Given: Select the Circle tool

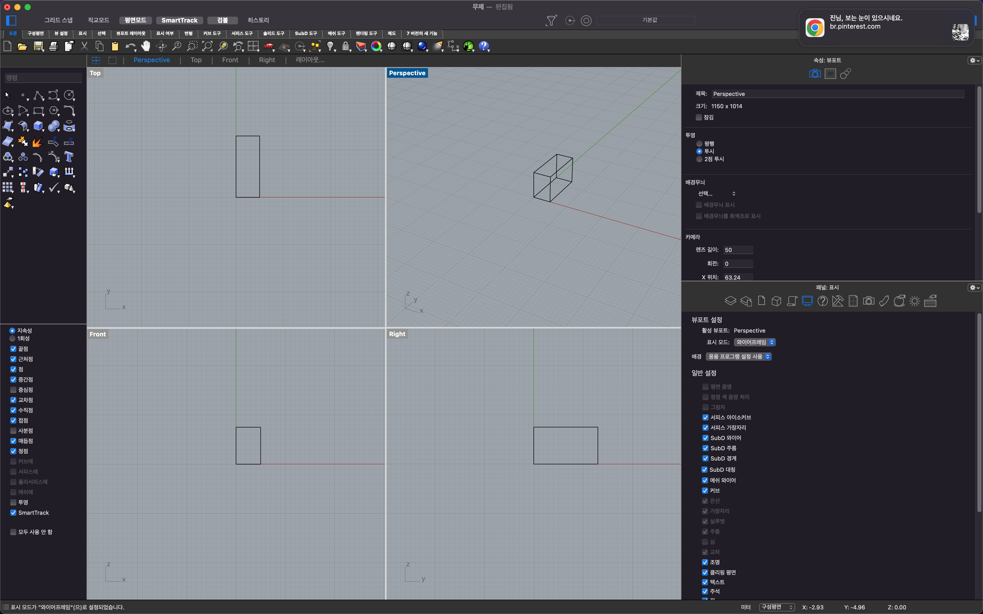Looking at the screenshot, I should tap(69, 95).
